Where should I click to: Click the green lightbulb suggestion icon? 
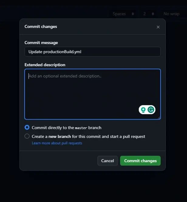point(143,110)
